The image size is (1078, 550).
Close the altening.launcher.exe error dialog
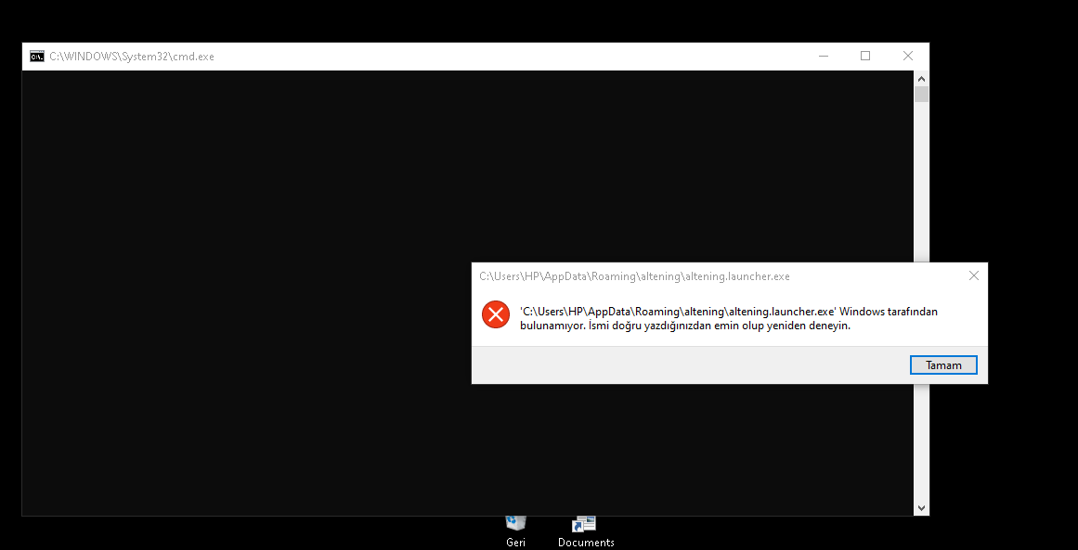pyautogui.click(x=973, y=275)
